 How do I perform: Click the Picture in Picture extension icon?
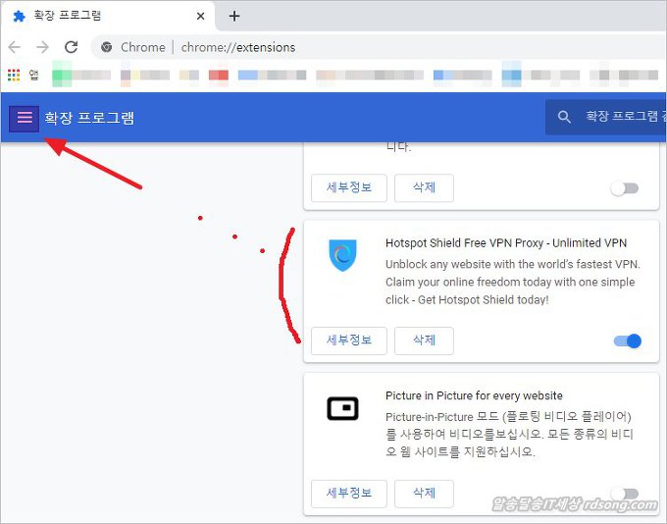click(x=342, y=409)
